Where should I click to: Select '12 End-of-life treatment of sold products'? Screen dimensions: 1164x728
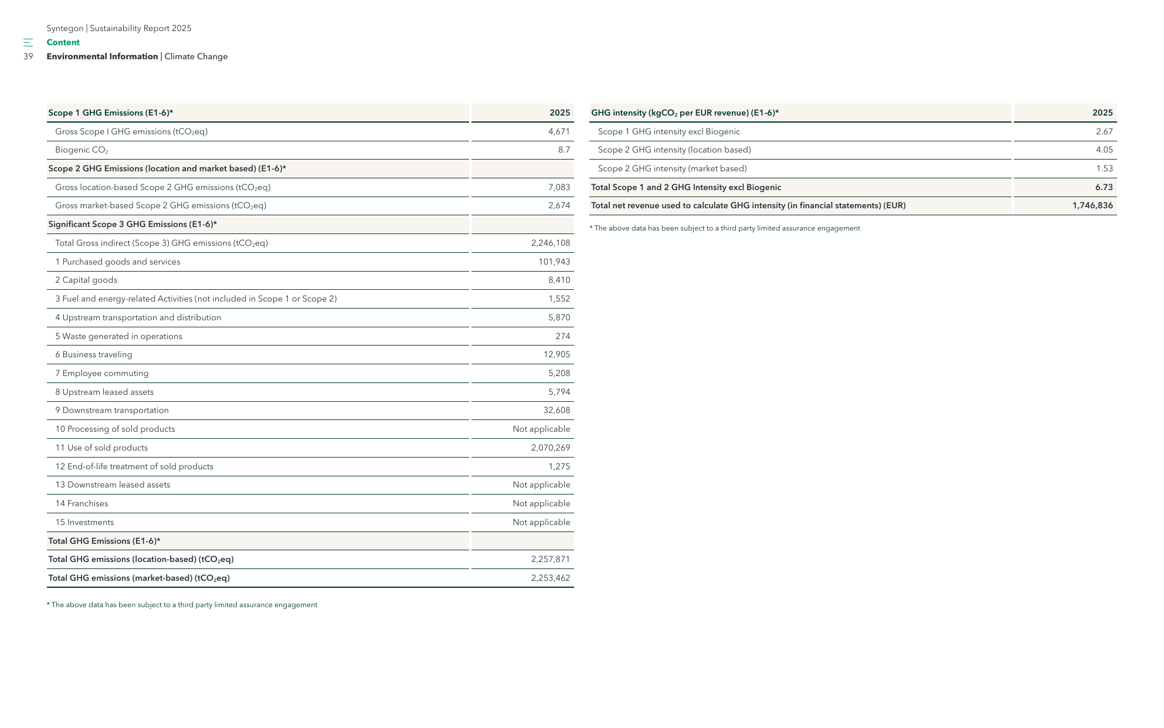134,466
